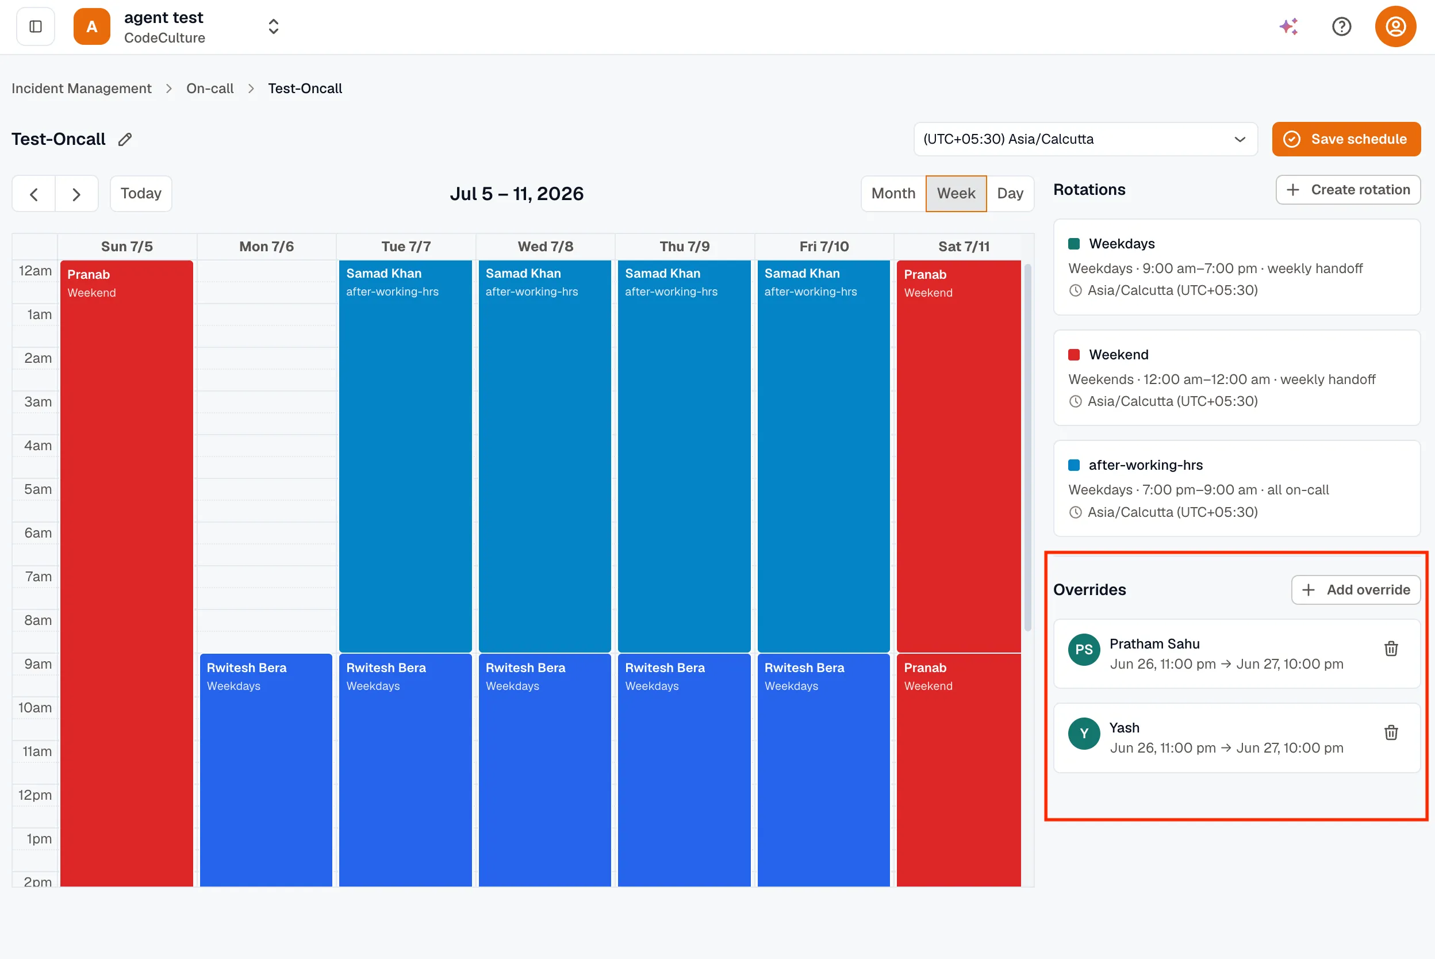Viewport: 1435px width, 959px height.
Task: Select Rwitesh Bera shift on Thu 7/9
Action: 684,770
